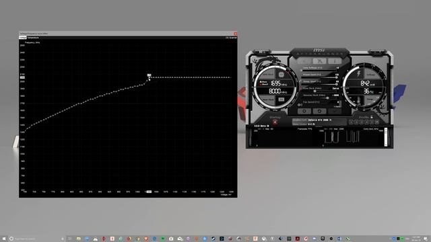Open Task View from the taskbar
The width and height of the screenshot is (431, 242).
click(70, 239)
